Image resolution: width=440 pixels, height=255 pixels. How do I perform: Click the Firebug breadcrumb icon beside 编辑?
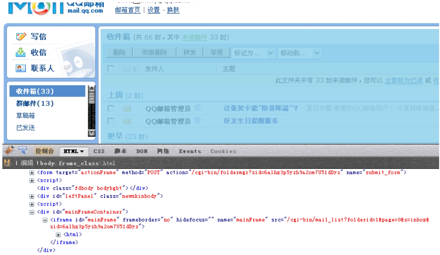click(8, 163)
